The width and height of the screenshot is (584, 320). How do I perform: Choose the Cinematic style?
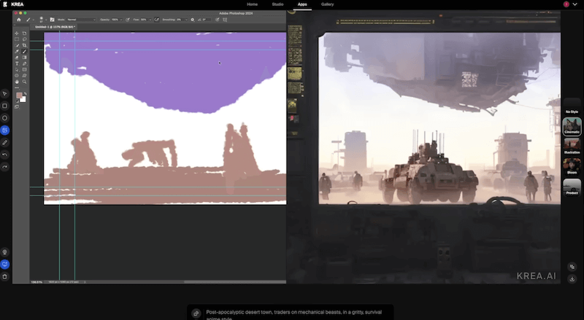tap(572, 127)
